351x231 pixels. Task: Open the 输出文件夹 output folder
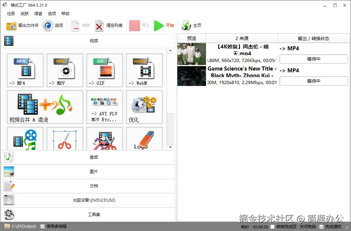point(22,25)
